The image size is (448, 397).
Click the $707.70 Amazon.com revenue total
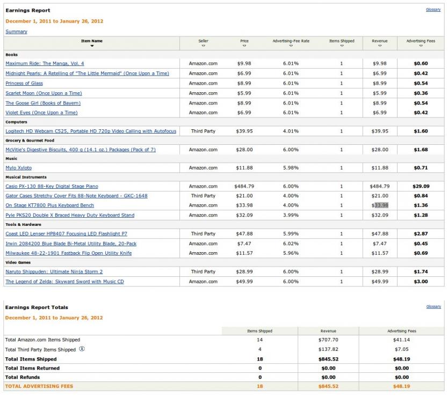[328, 340]
